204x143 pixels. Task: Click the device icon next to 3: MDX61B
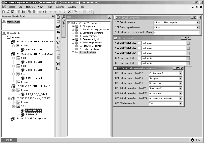[x=22, y=115]
